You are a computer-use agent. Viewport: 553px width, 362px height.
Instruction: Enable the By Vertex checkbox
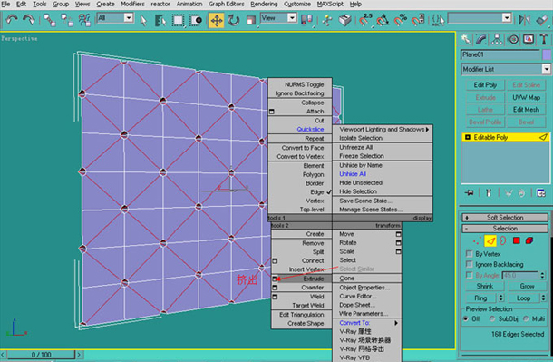469,254
